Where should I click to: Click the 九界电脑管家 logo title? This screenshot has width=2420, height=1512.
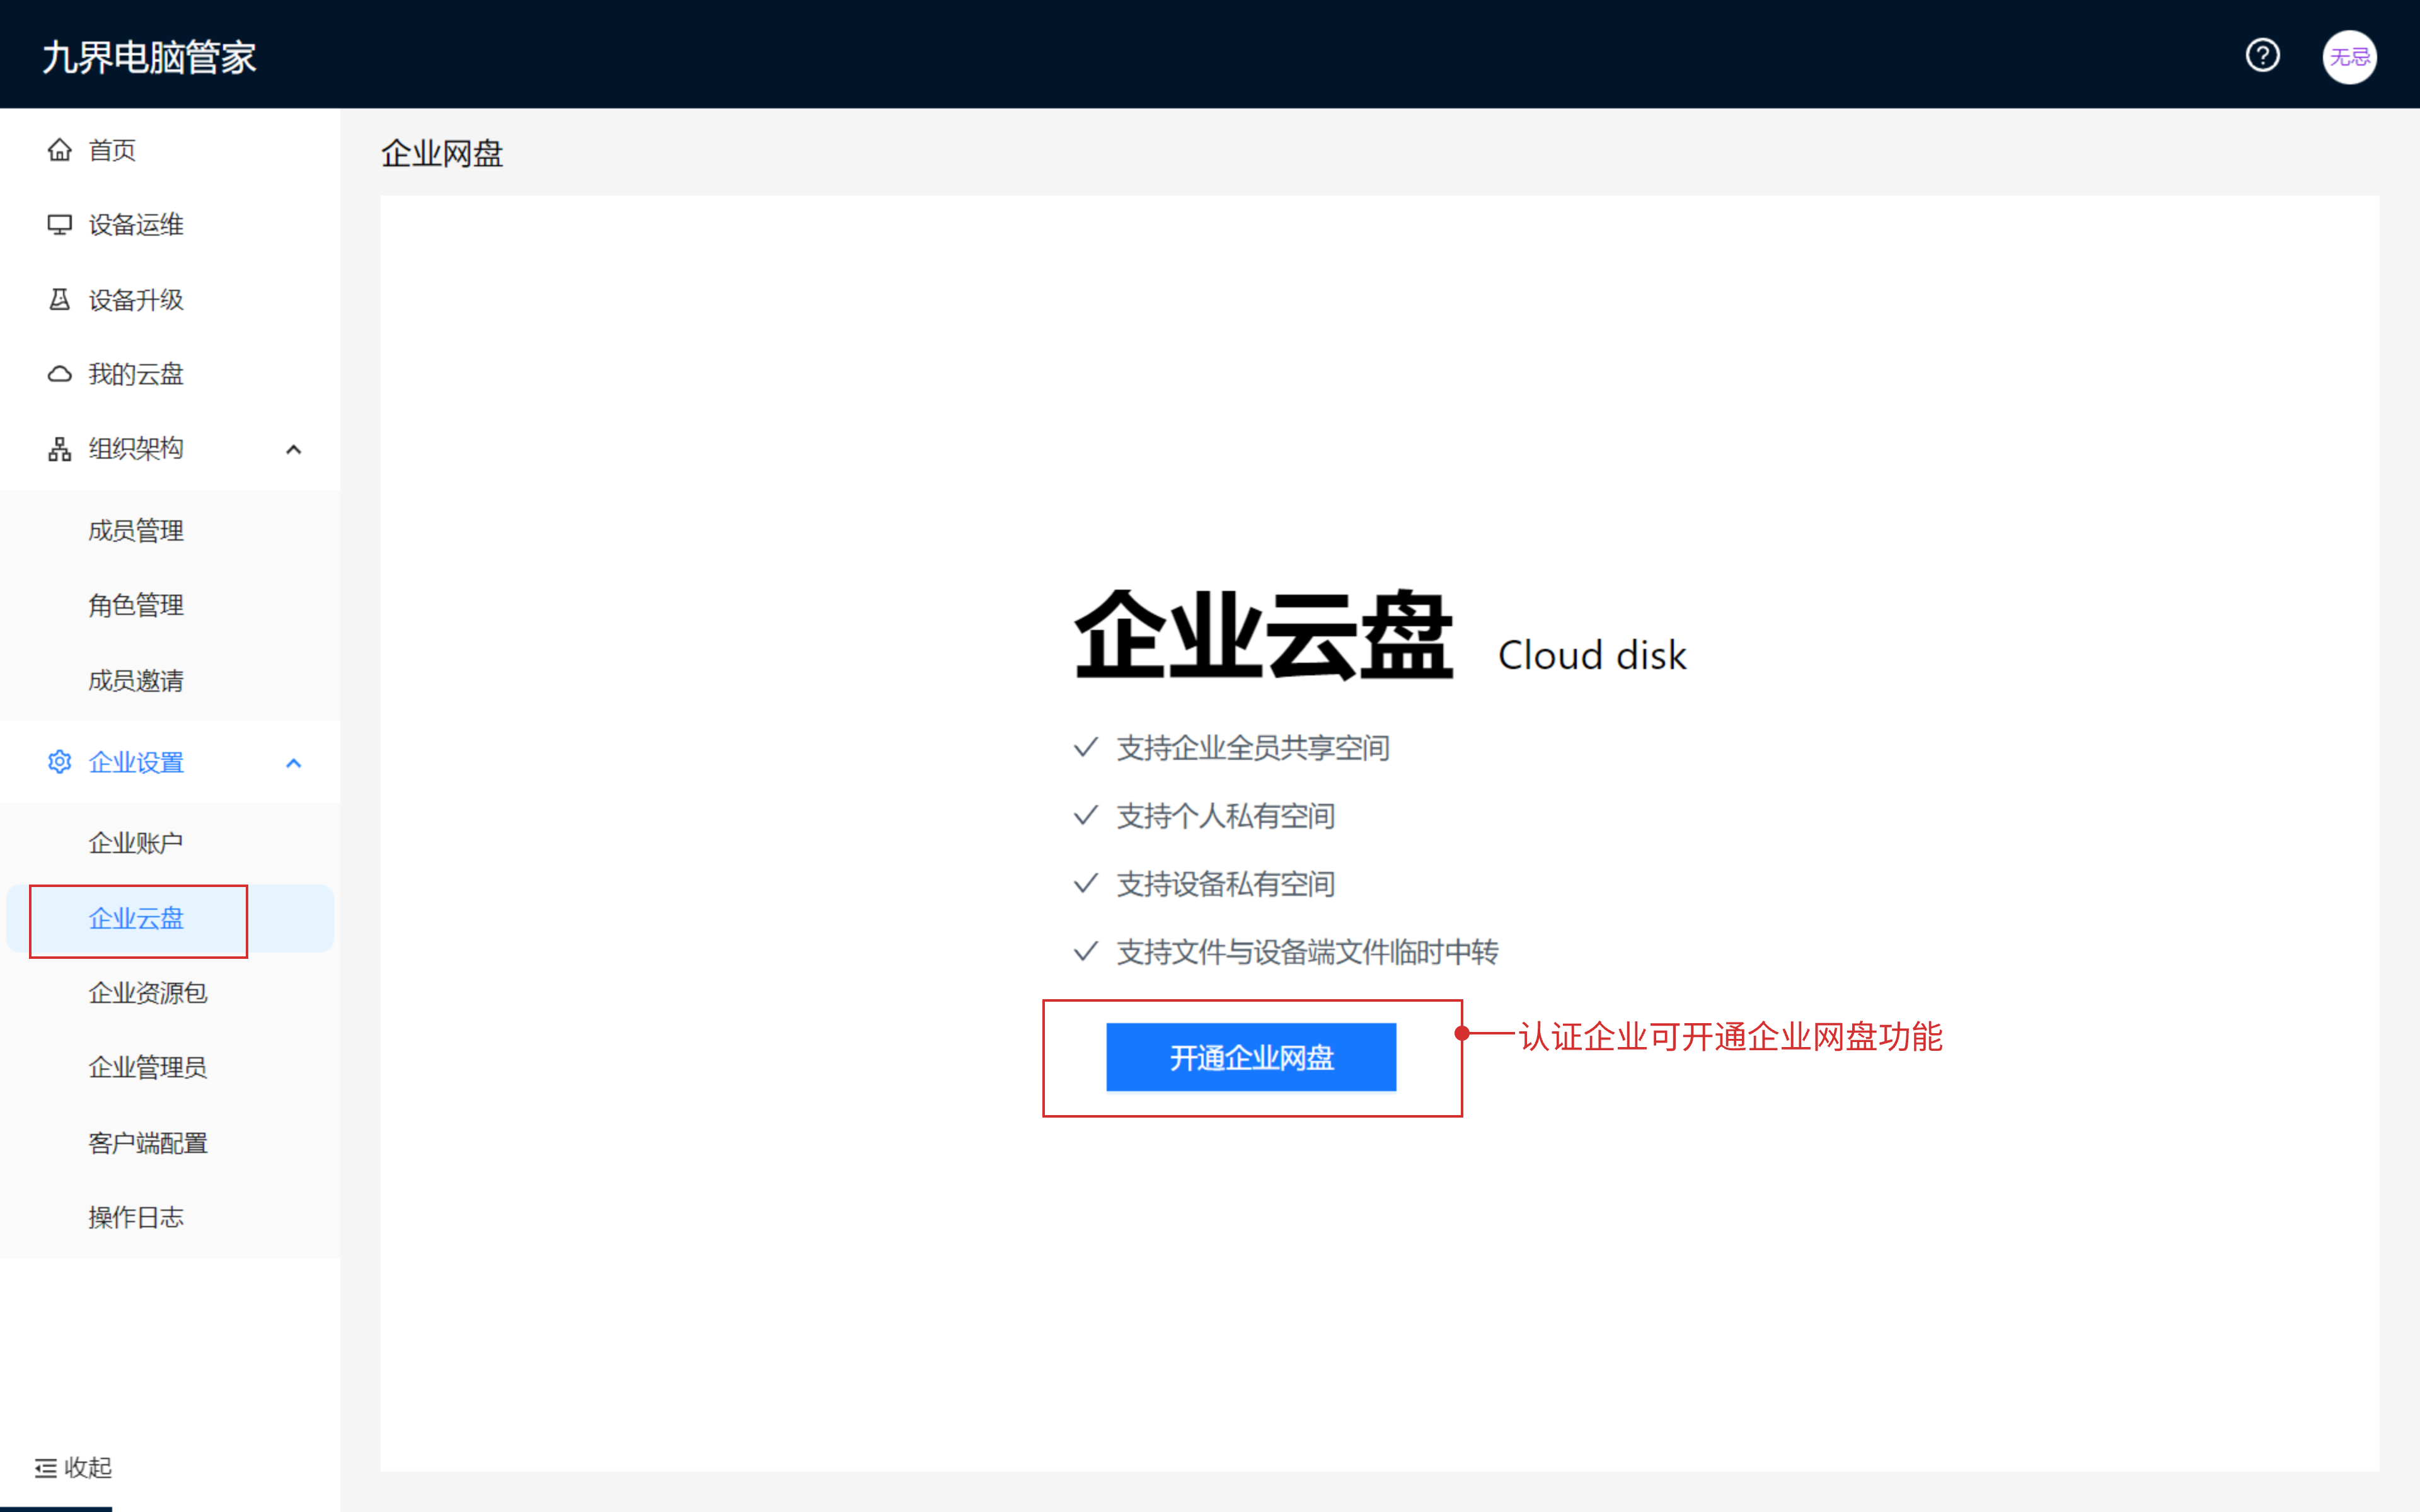[x=149, y=57]
